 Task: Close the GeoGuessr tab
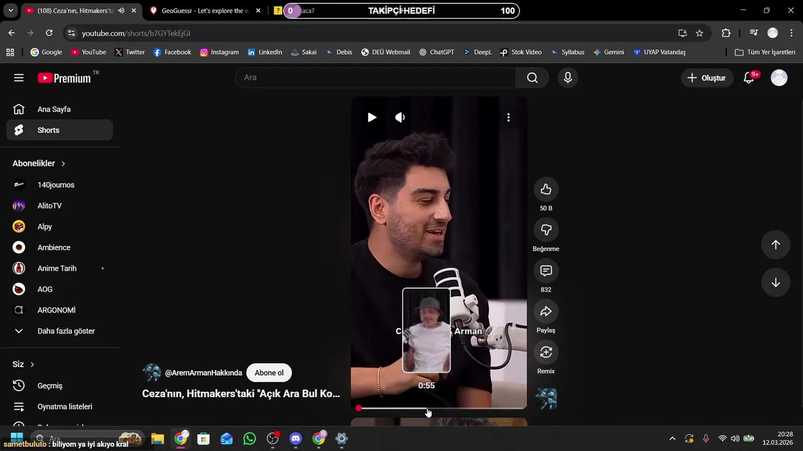point(258,11)
